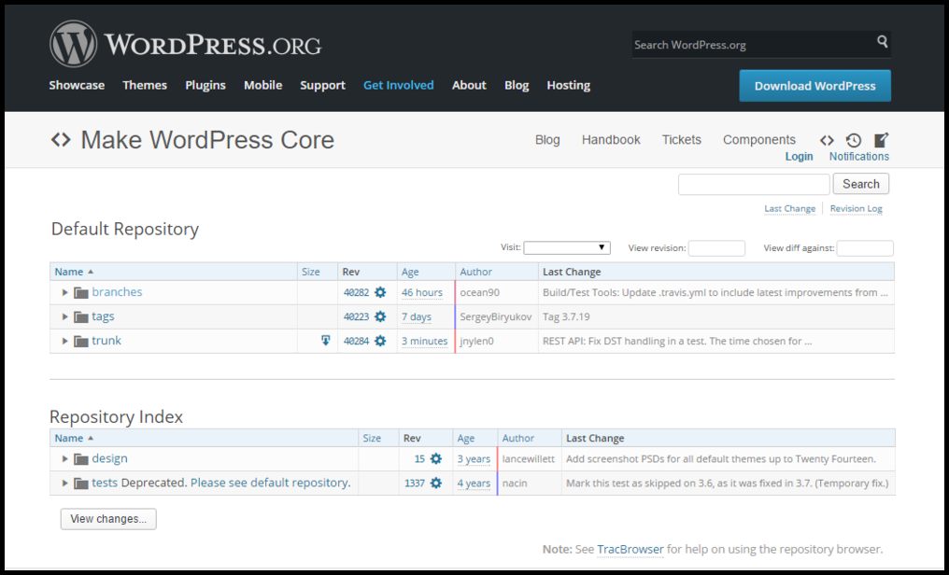Click changeset gear icon for revision 40284
The image size is (949, 575).
coord(380,341)
